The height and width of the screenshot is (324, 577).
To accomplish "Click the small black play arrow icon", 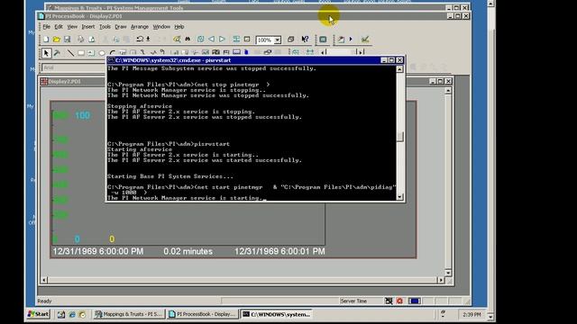I will click(351, 39).
